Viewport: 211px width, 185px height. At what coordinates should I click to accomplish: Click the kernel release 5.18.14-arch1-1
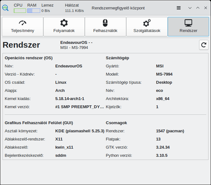(70, 99)
